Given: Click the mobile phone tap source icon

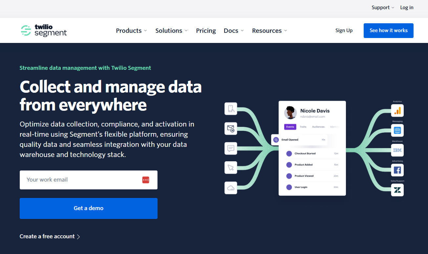Looking at the screenshot, I should (x=231, y=109).
